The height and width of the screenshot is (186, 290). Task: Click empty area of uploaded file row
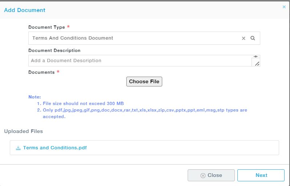(181, 148)
